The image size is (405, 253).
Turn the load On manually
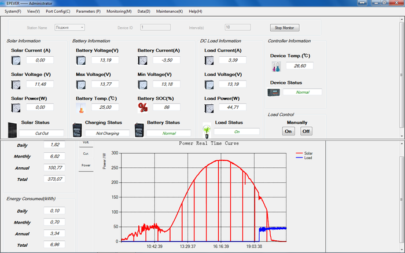tap(288, 131)
